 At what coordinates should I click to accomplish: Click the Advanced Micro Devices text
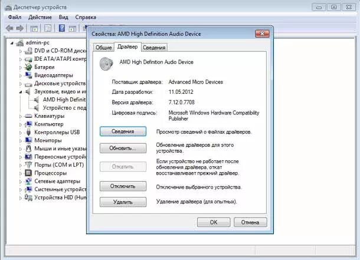pos(195,82)
